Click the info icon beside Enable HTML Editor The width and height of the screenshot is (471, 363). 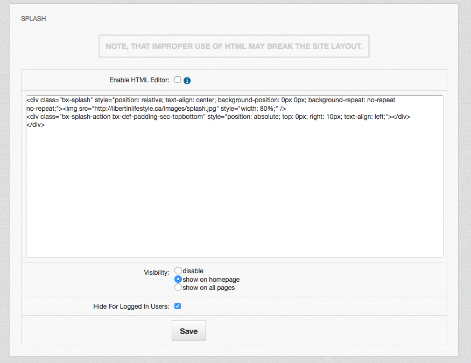point(187,81)
